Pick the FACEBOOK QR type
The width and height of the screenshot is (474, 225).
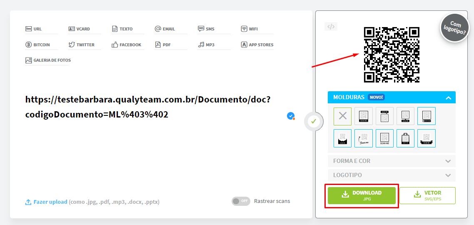click(x=126, y=45)
